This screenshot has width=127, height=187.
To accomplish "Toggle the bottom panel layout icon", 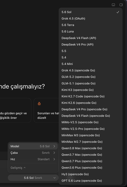I will click(113, 5).
